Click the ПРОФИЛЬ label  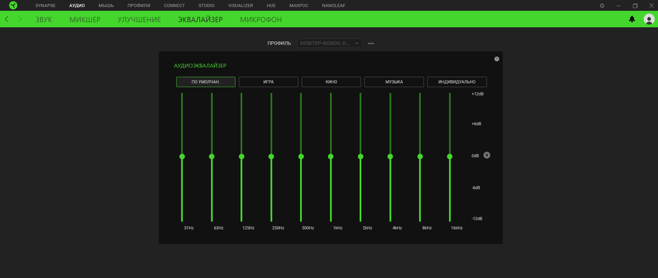[x=279, y=43]
